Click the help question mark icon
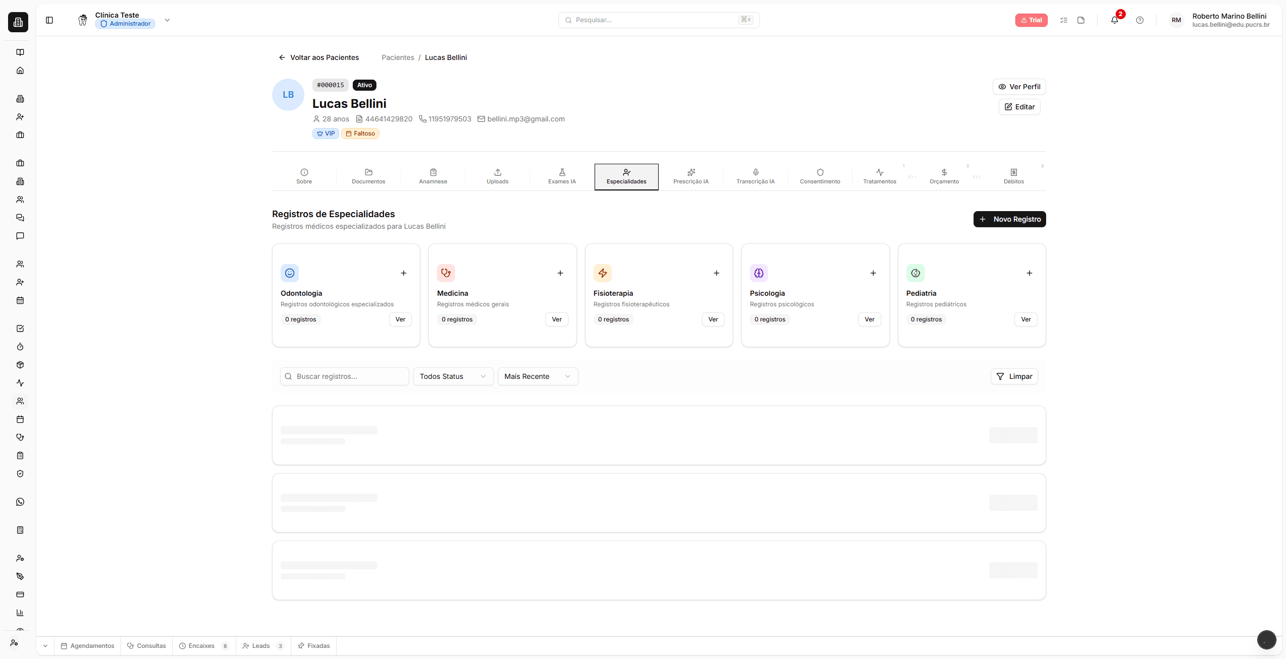 [x=1139, y=20]
